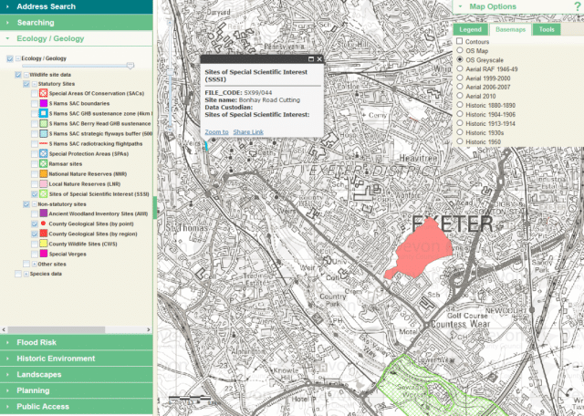Select the OS Map basemap radio
The image size is (584, 416).
pos(460,50)
